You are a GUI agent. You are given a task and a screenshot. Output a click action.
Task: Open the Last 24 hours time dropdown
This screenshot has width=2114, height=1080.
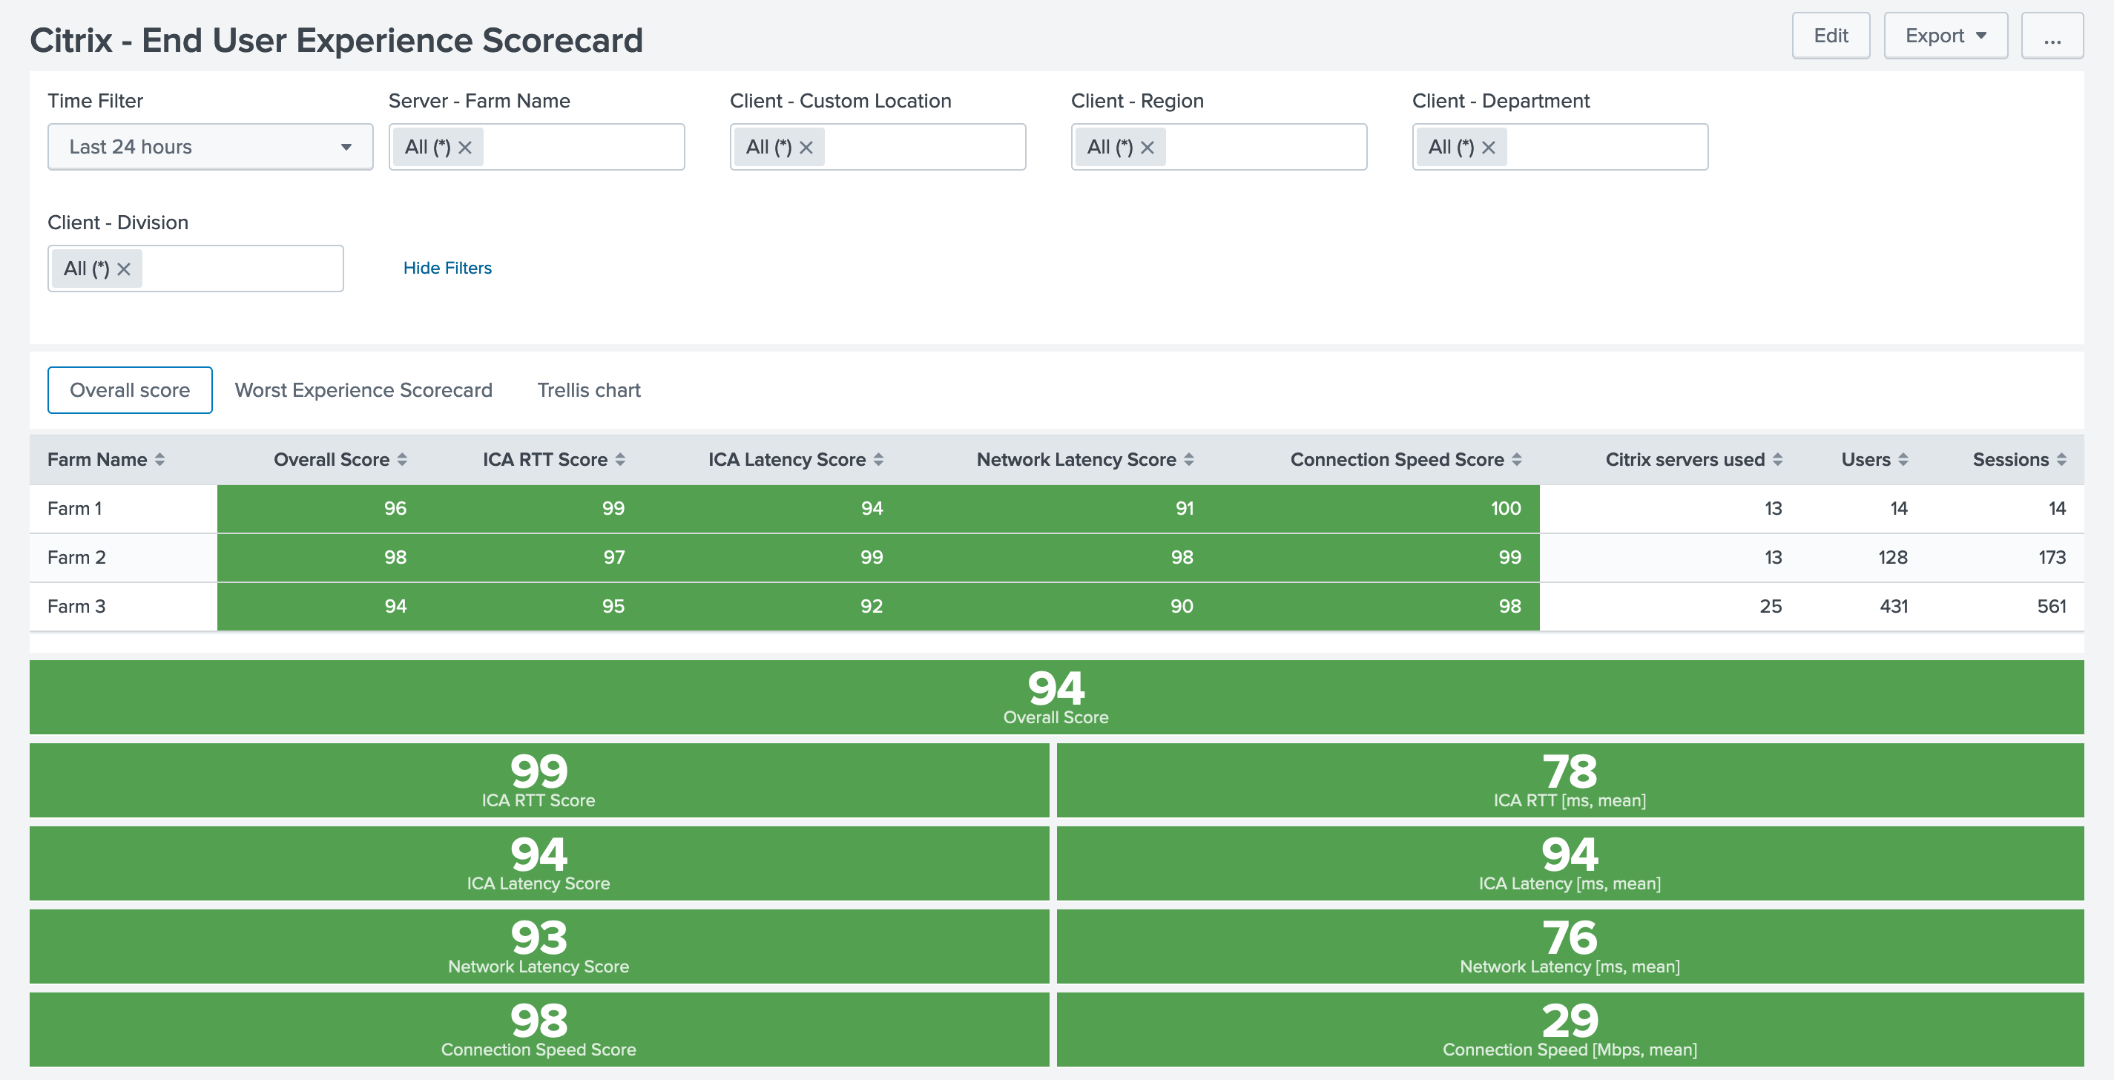coord(209,146)
